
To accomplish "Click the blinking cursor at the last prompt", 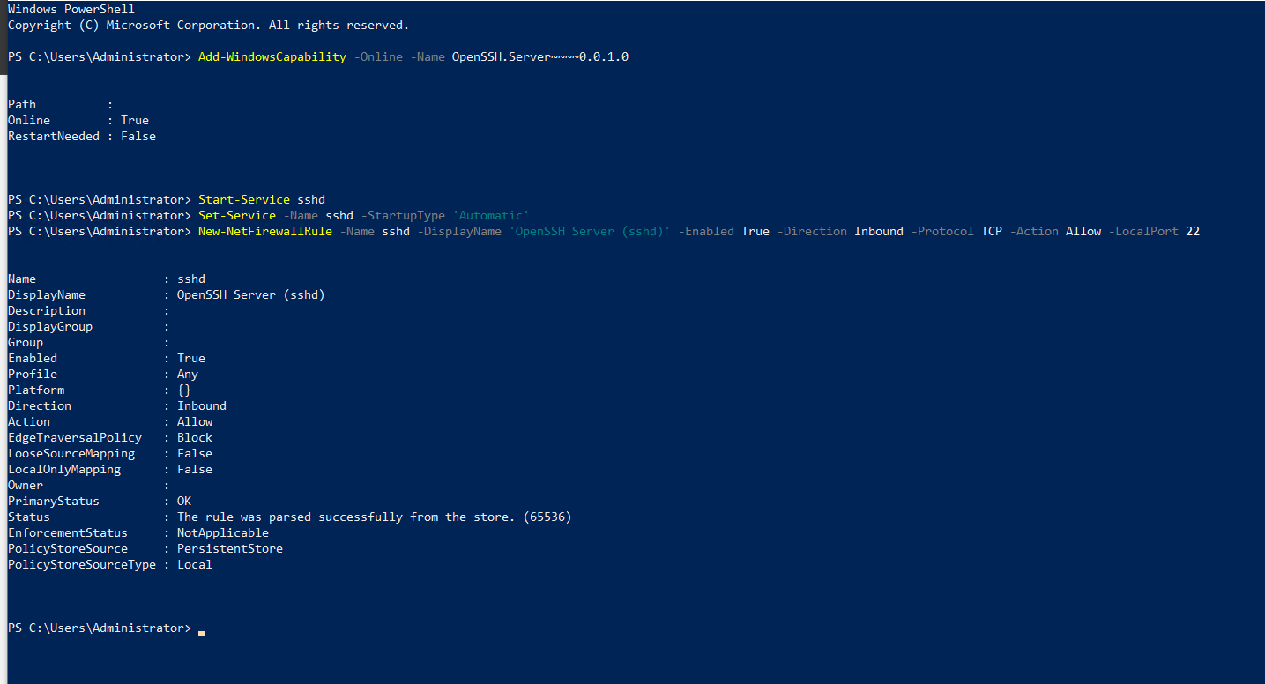I will (x=202, y=631).
